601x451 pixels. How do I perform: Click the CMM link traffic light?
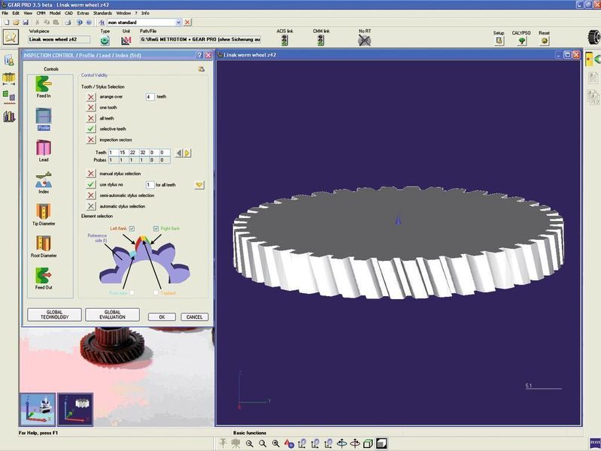pyautogui.click(x=321, y=40)
